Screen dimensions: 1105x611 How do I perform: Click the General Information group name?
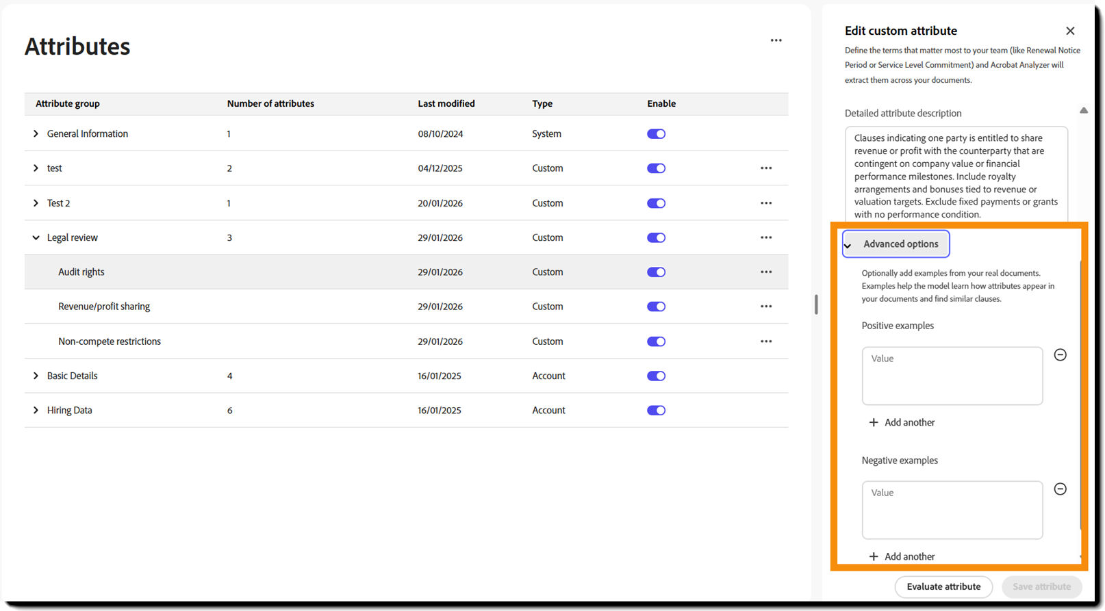pyautogui.click(x=88, y=134)
